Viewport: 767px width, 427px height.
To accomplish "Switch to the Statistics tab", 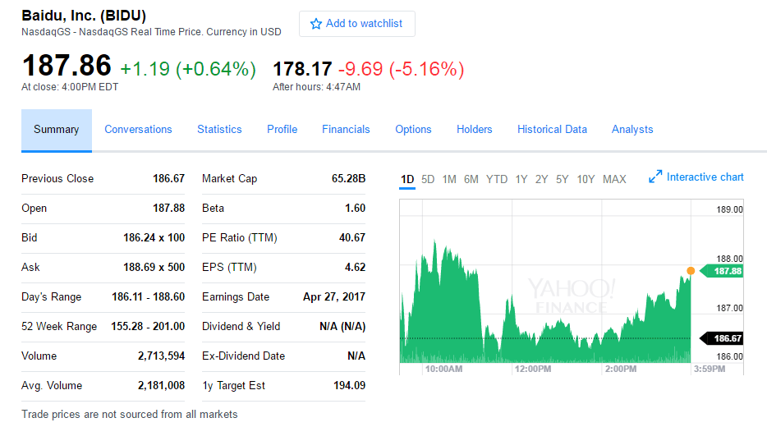I will coord(219,129).
